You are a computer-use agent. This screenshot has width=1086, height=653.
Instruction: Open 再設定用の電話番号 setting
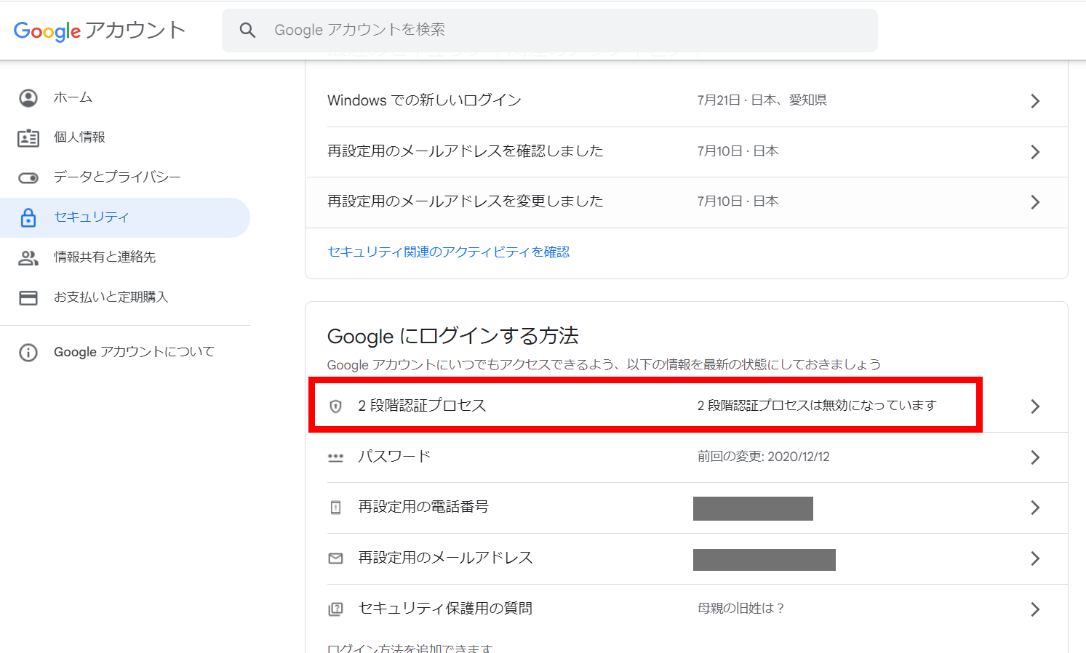(687, 508)
